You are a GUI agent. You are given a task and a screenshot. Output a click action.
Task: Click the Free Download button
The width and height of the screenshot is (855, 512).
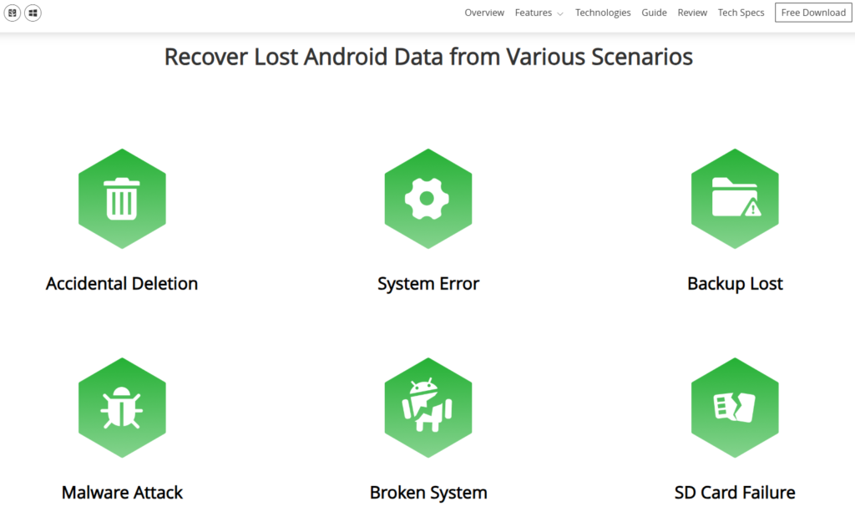(813, 13)
